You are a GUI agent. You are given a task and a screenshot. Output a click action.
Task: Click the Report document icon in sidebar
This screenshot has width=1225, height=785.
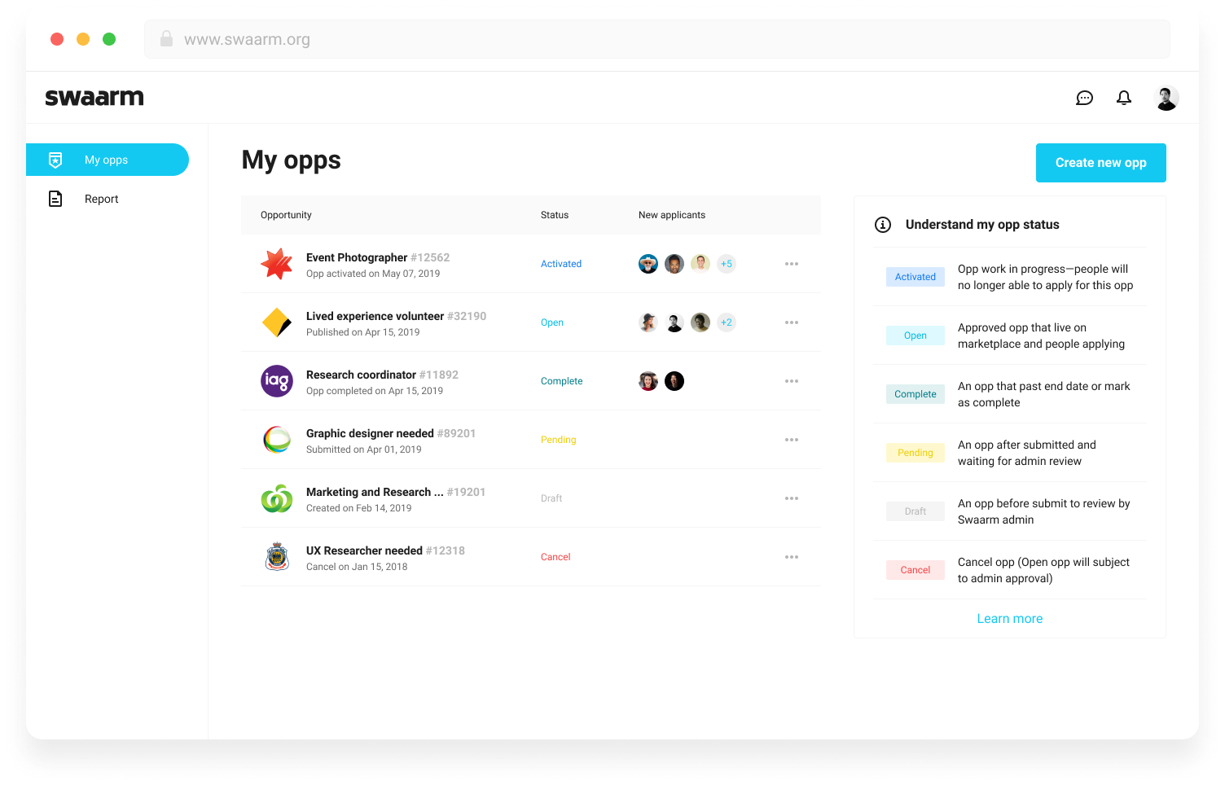[55, 198]
